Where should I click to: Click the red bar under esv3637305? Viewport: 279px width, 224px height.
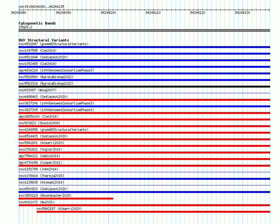(144, 113)
